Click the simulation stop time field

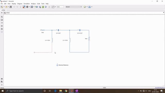pyautogui.click(x=60, y=7)
